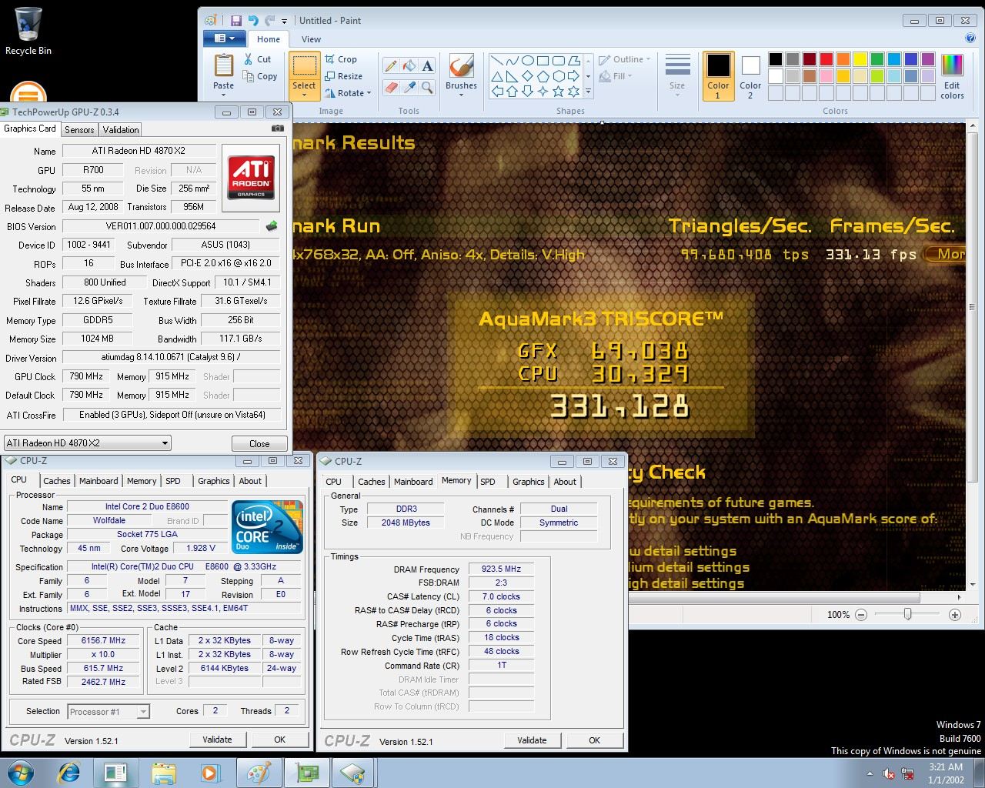
Task: Click the Copy button in Paint
Action: (x=260, y=76)
